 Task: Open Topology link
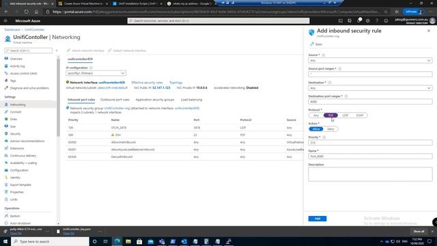pyautogui.click(x=176, y=83)
